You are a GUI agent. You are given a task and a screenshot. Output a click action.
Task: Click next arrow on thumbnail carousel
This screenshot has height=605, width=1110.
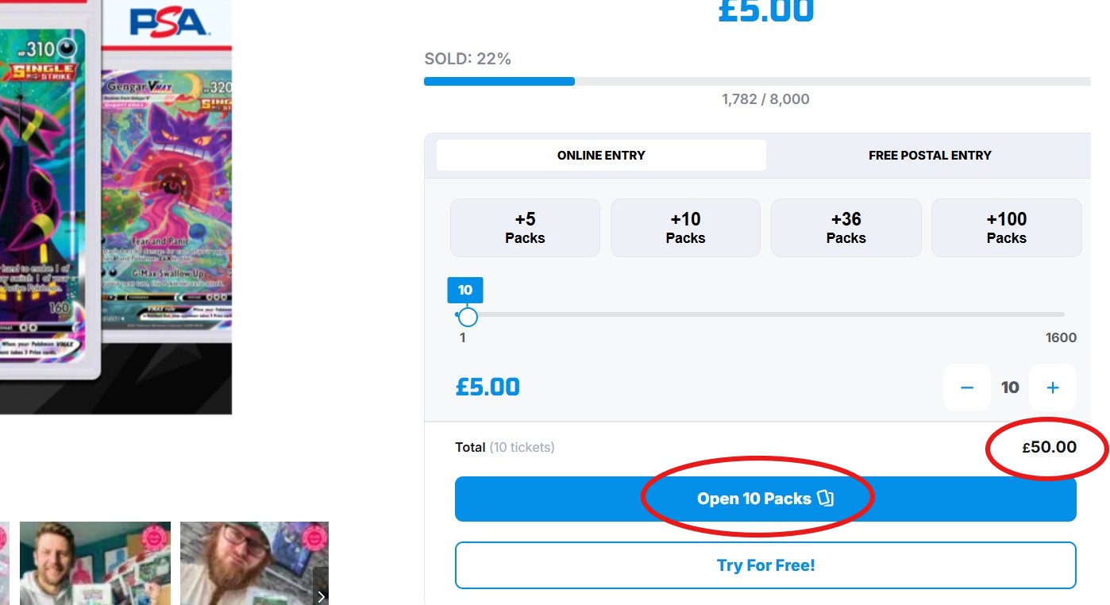pos(321,596)
